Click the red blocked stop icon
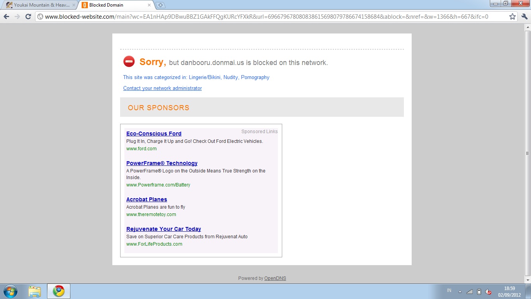Screen dimensions: 531x299 pos(129,62)
